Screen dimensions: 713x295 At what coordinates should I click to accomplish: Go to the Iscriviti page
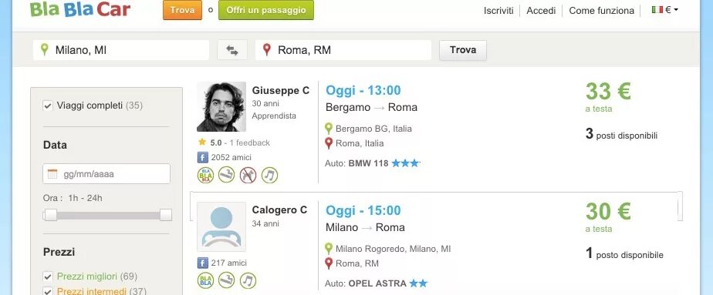(x=498, y=11)
